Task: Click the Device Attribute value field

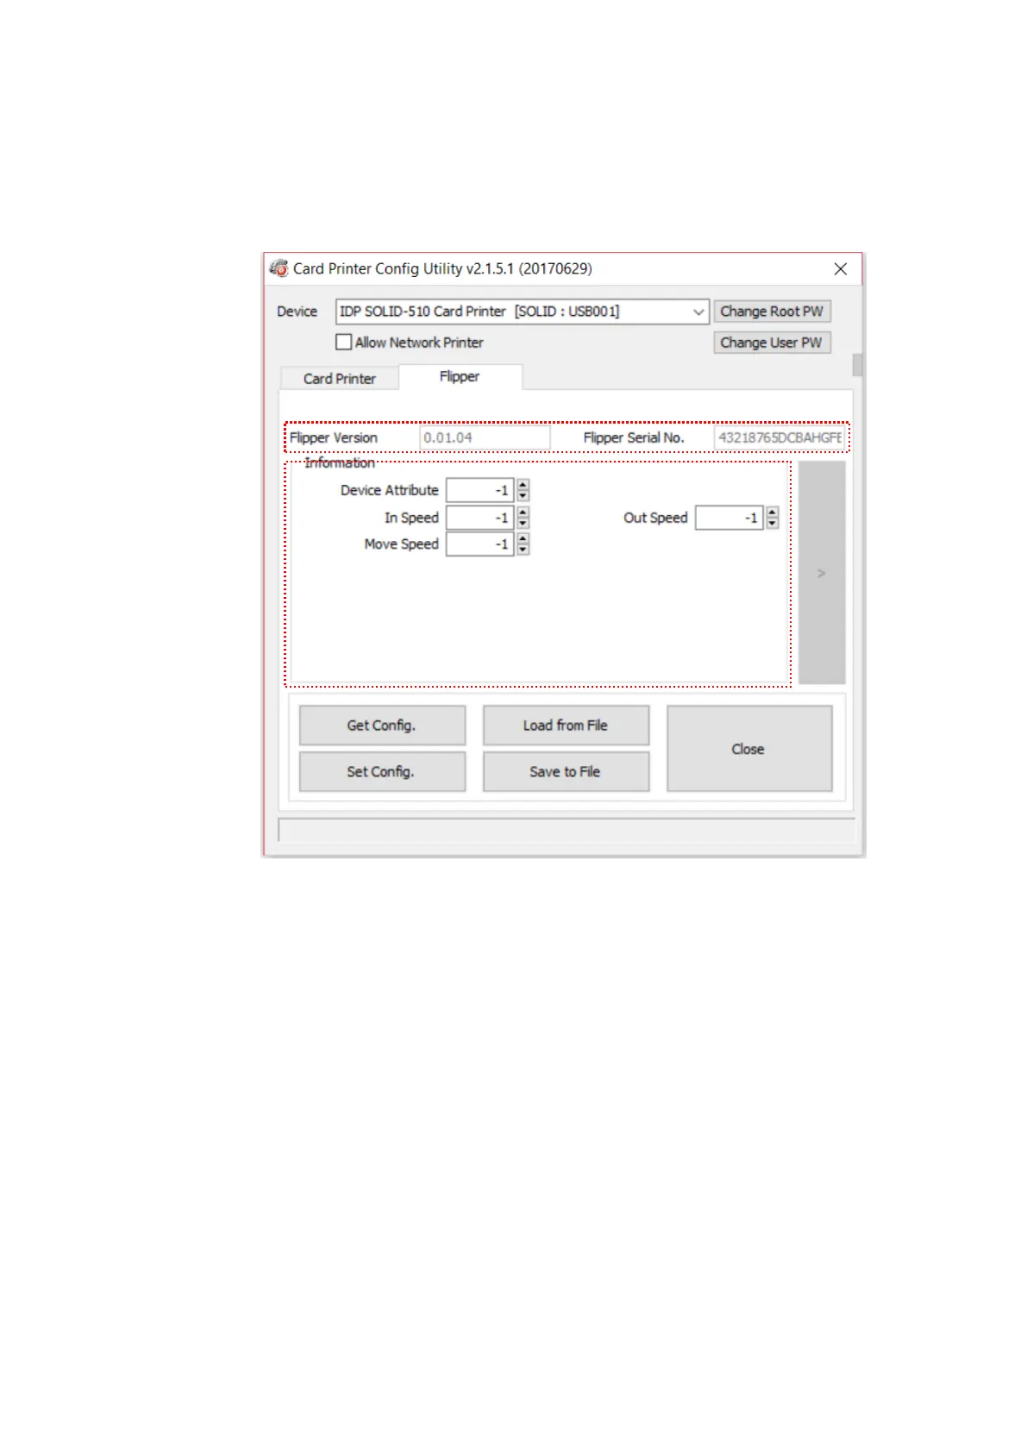Action: click(479, 490)
